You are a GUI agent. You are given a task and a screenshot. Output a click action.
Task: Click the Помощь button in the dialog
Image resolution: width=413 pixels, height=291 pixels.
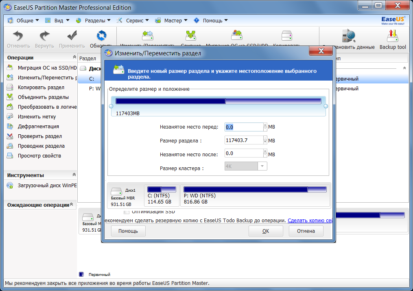pyautogui.click(x=128, y=231)
